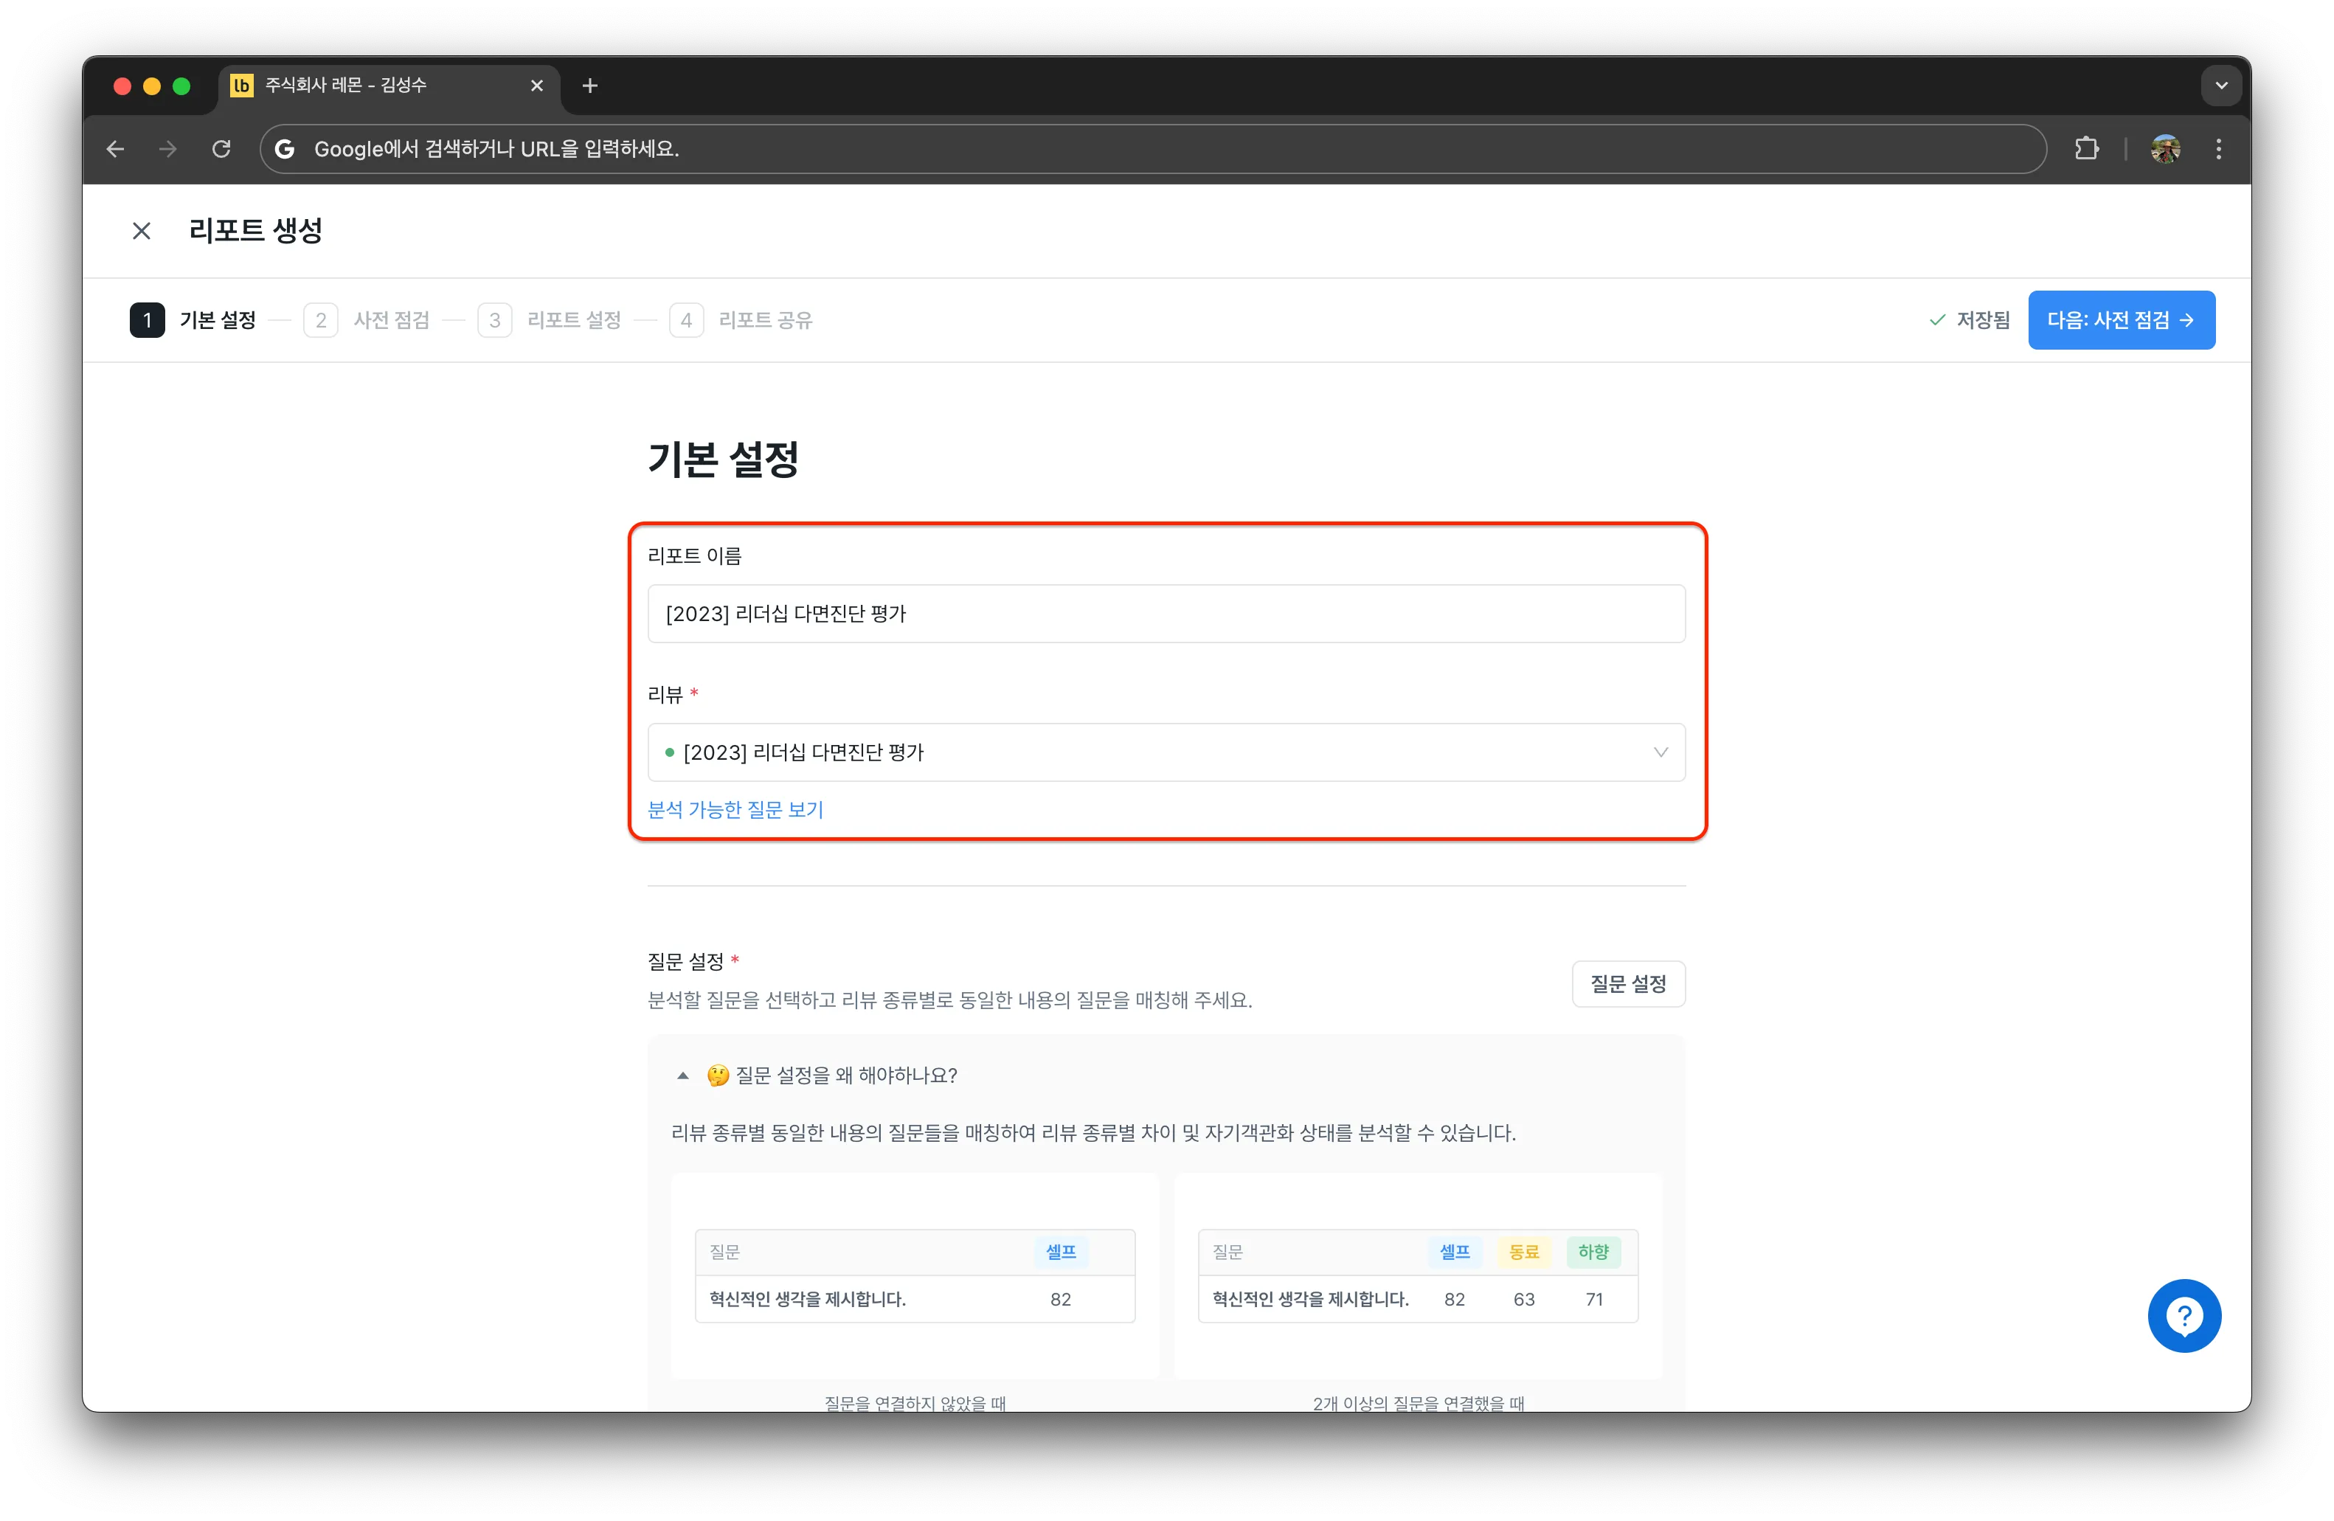Click the 동료 tag in example table
This screenshot has height=1521, width=2334.
pos(1523,1253)
